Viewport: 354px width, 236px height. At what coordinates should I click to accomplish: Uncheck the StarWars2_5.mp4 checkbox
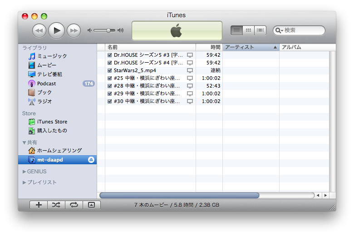coord(110,71)
